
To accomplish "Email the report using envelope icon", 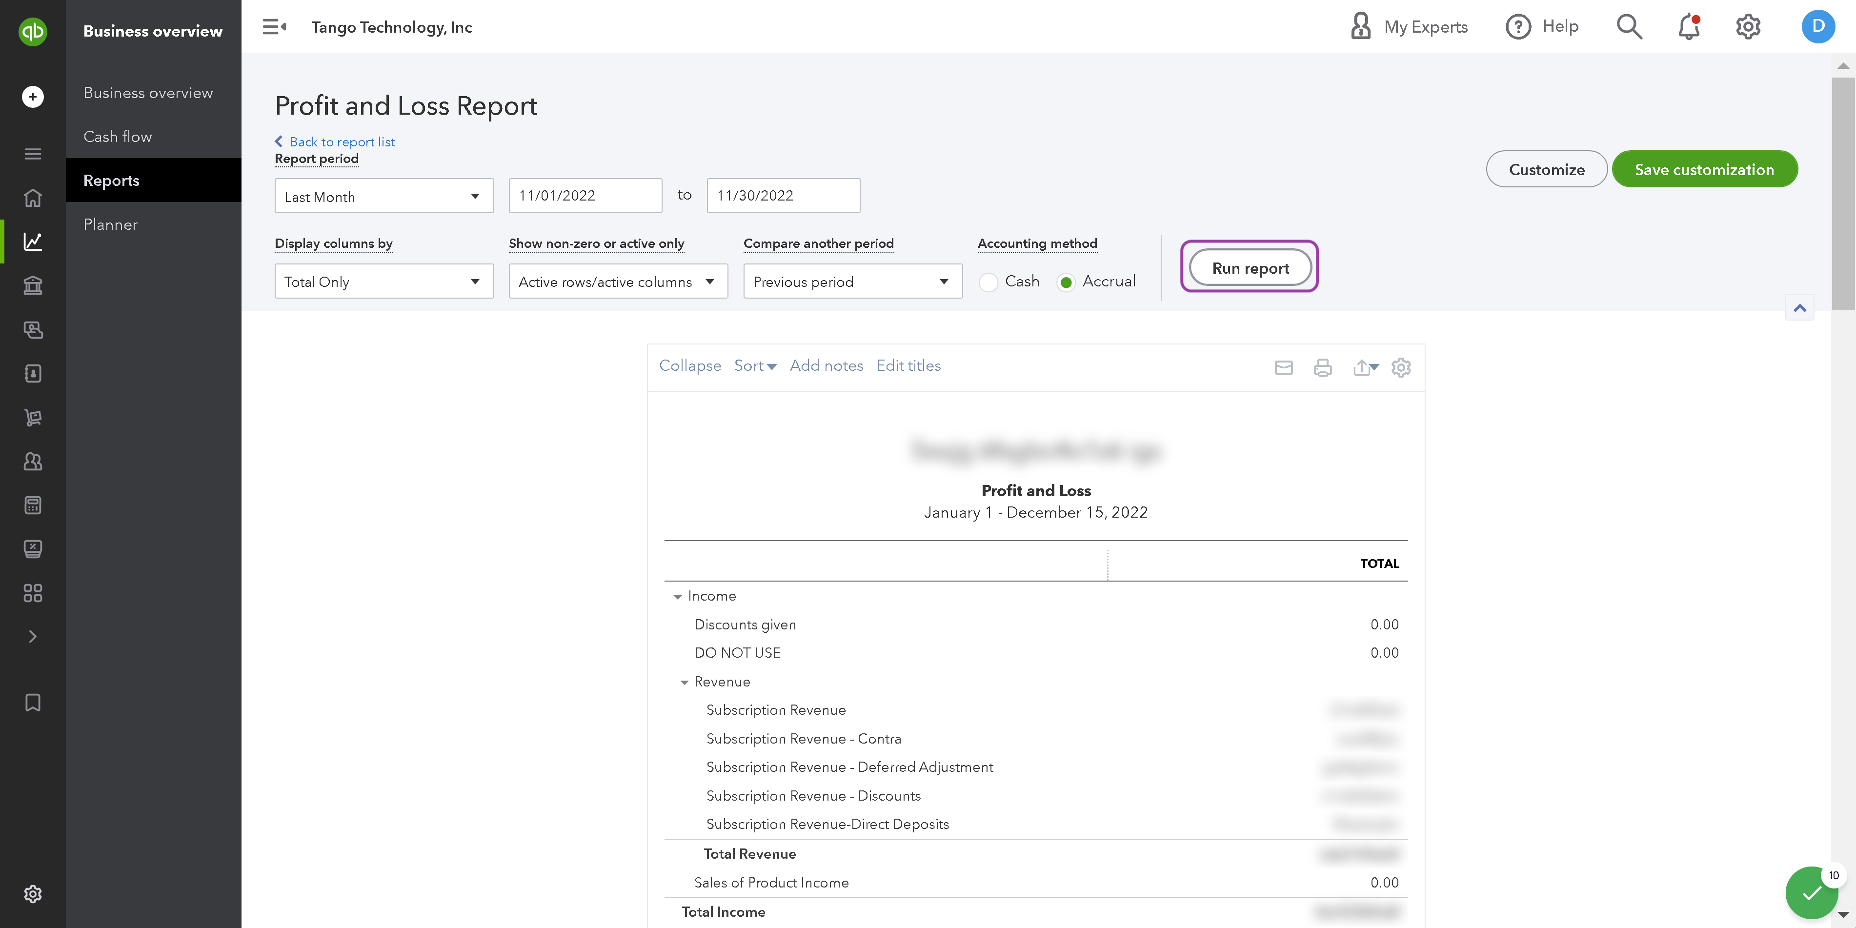I will [x=1283, y=367].
